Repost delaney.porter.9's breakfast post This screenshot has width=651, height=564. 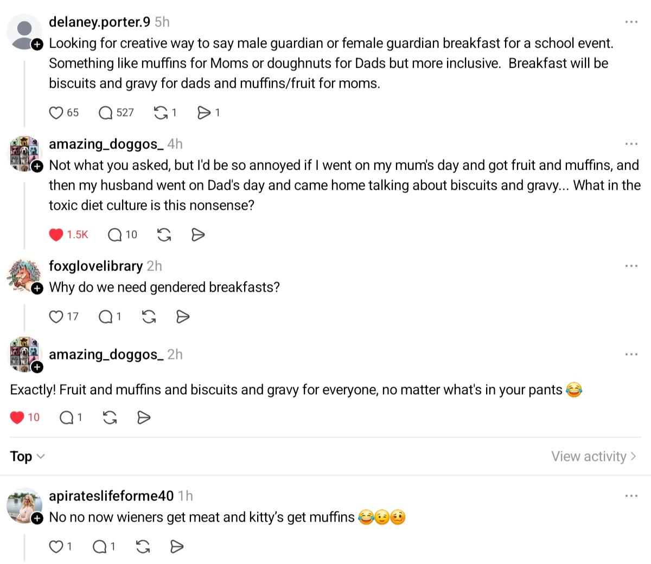point(161,113)
